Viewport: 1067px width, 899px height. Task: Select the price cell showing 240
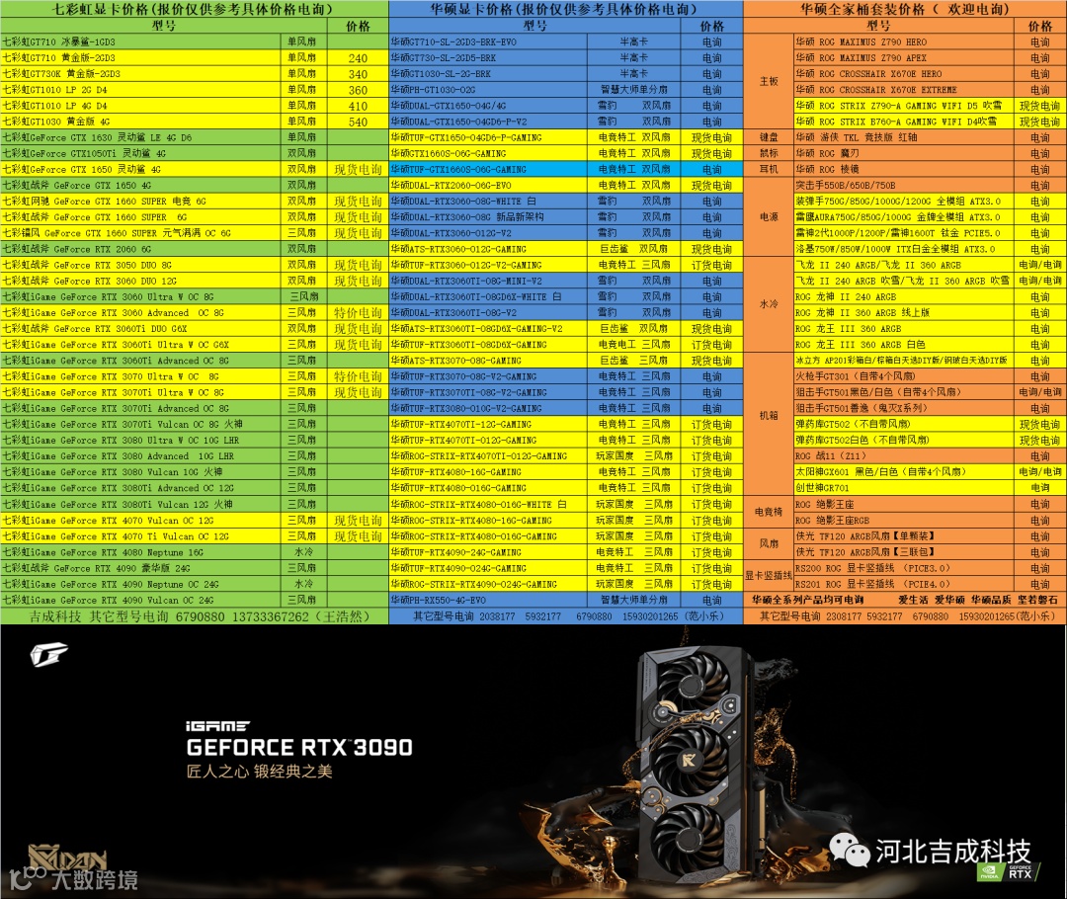[x=358, y=58]
